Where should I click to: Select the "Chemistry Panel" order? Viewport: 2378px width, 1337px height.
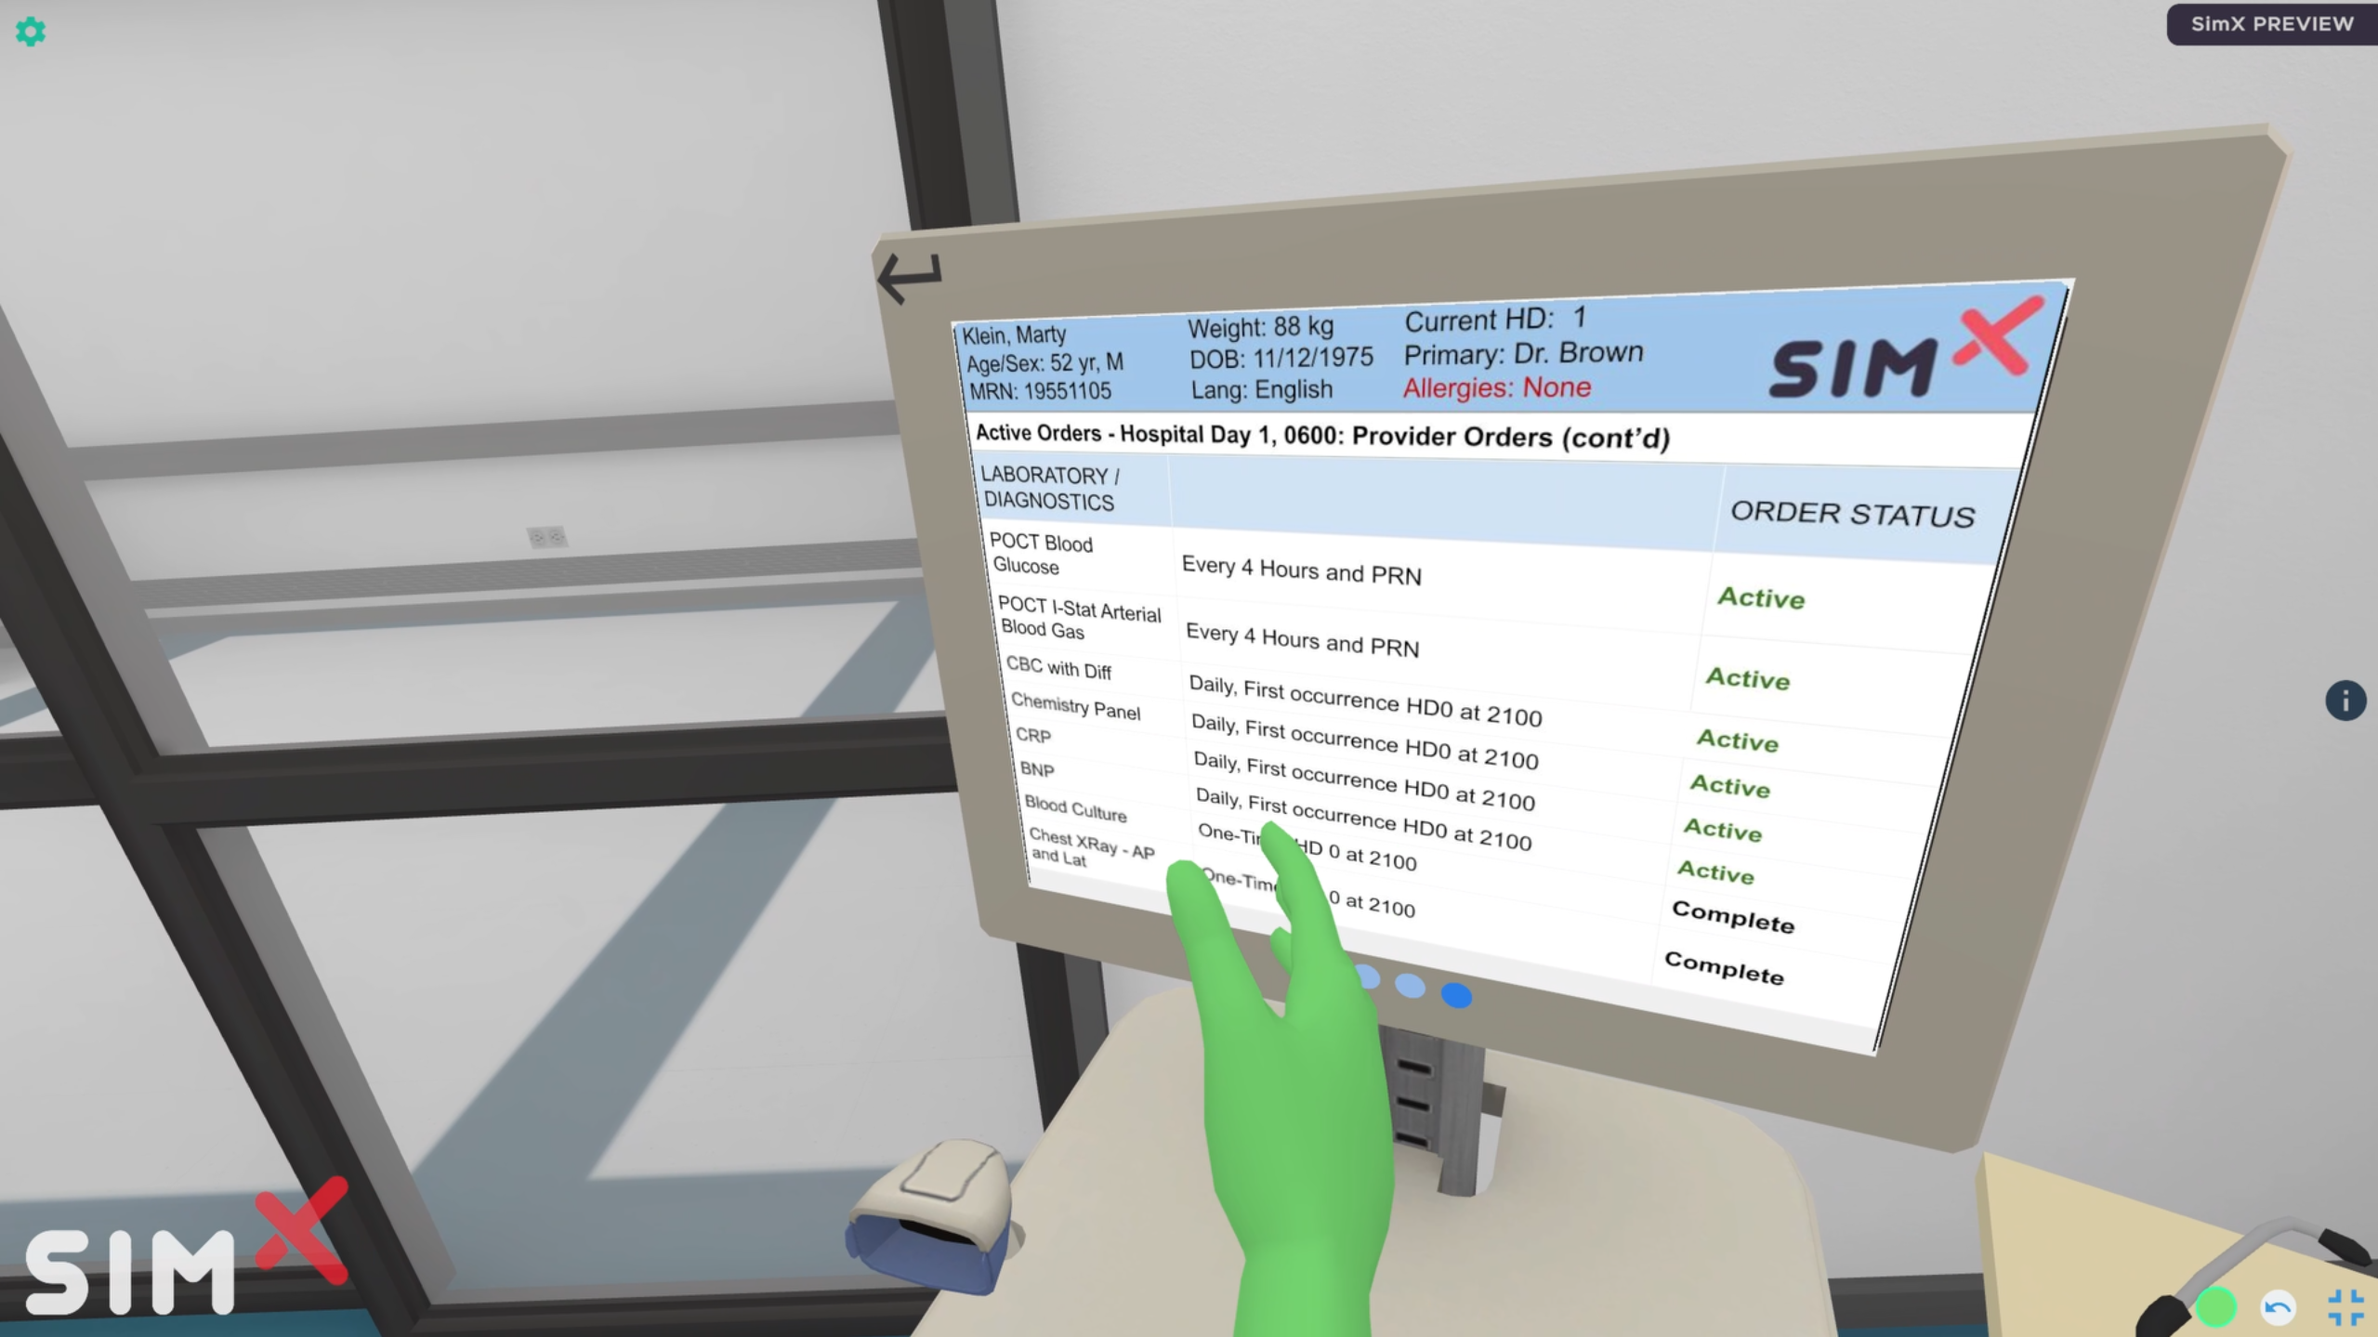1075,706
